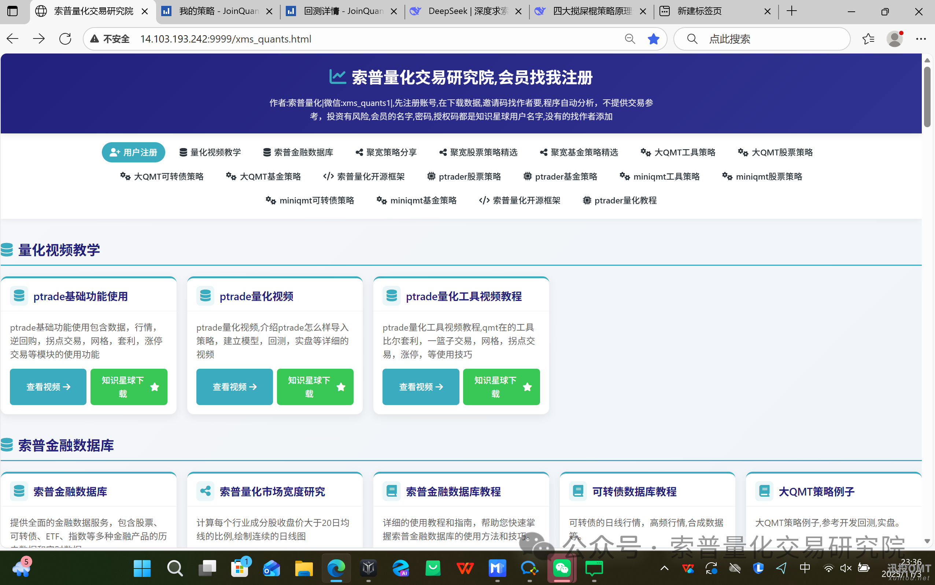Image resolution: width=935 pixels, height=585 pixels.
Task: Open WeChat from the taskbar
Action: [x=562, y=569]
